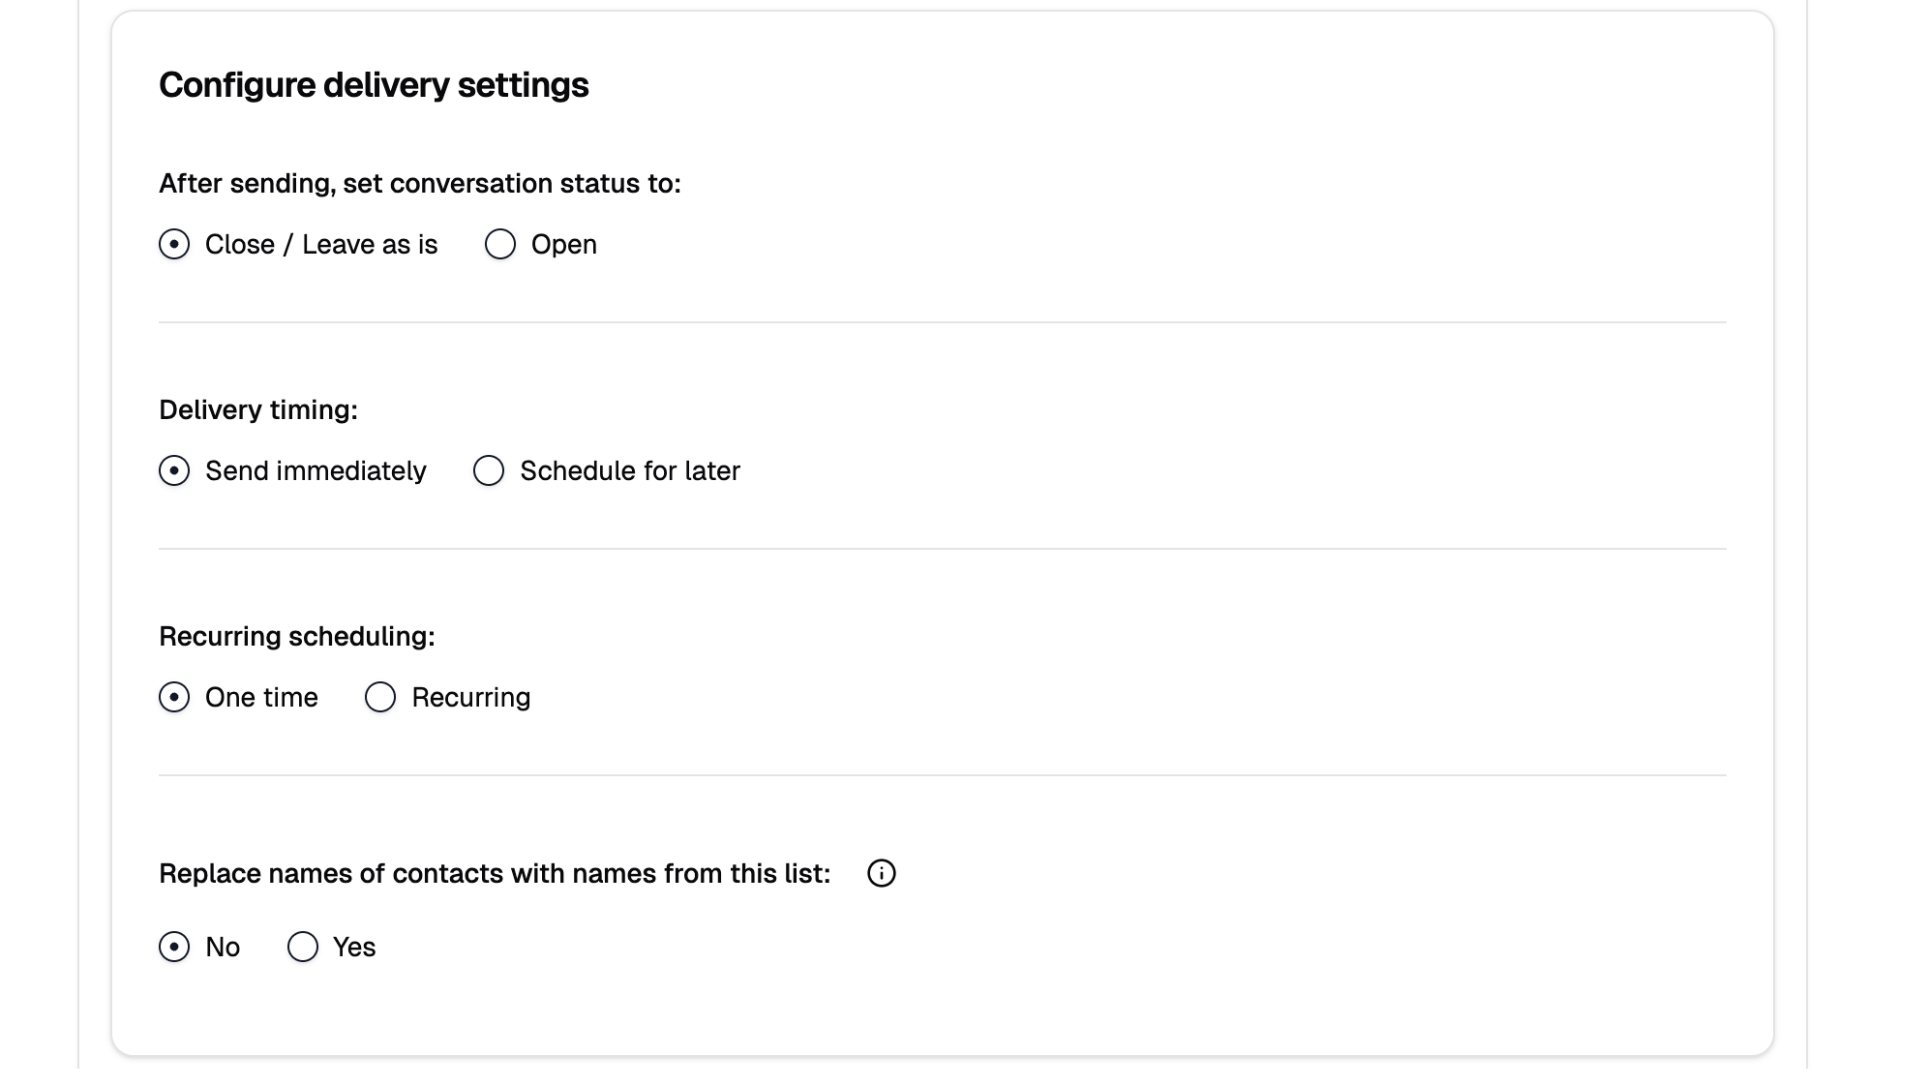Choose the 'Send immediately' radio button

(x=174, y=470)
